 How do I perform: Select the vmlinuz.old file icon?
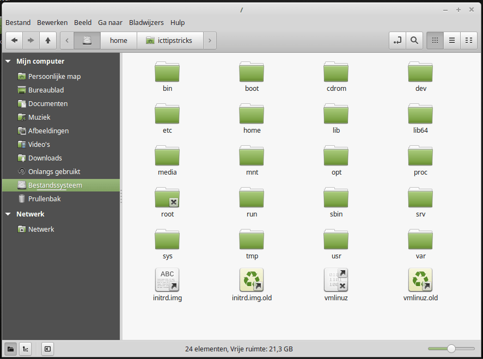click(420, 280)
